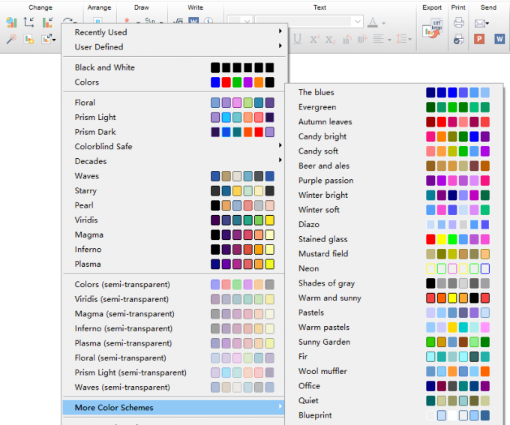Send graph to PowerPoint via P icon
The height and width of the screenshot is (425, 510).
tap(479, 39)
